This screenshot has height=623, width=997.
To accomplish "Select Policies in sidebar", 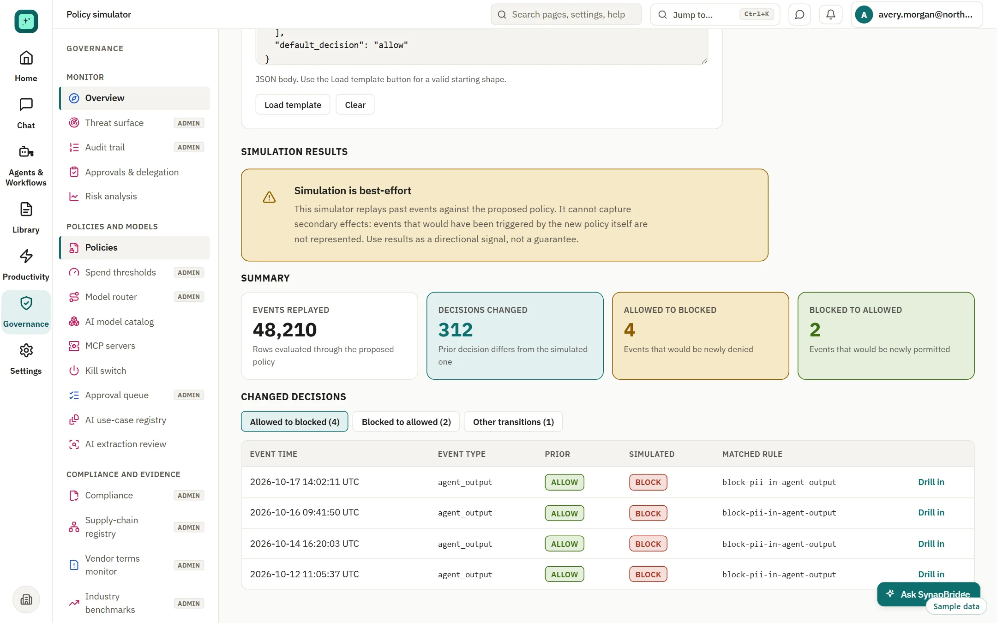I will (135, 247).
